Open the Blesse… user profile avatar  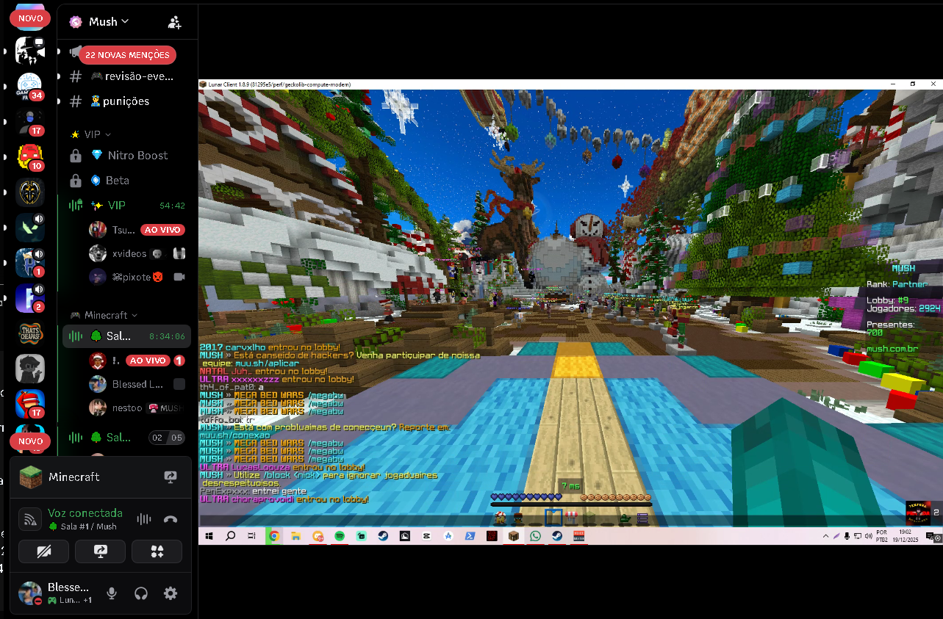coord(30,593)
